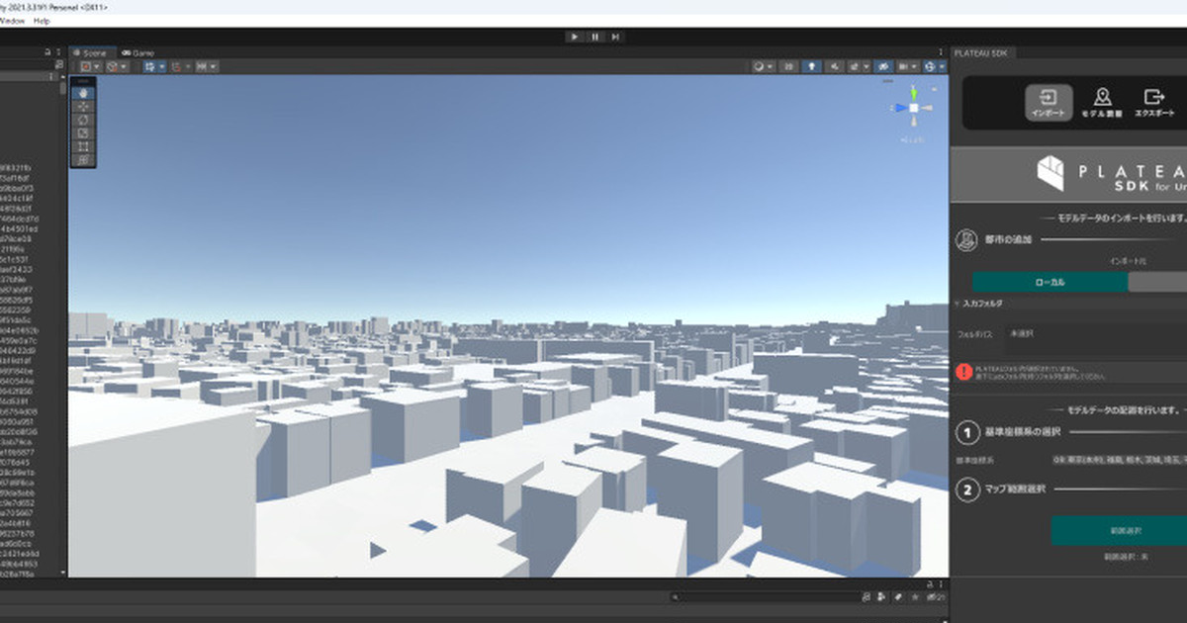Image resolution: width=1187 pixels, height=623 pixels.
Task: Toggle scene lighting button in Scene toolbar
Action: (812, 66)
